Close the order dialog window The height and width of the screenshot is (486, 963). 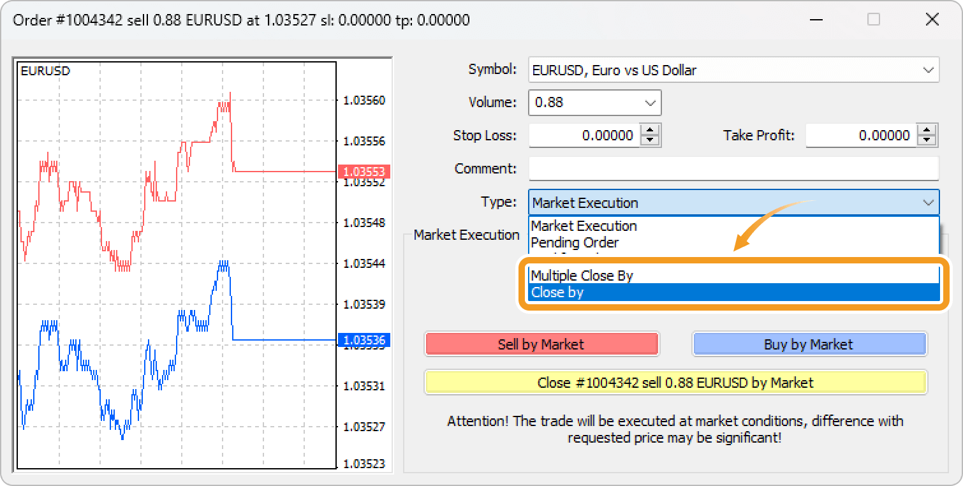pos(932,20)
